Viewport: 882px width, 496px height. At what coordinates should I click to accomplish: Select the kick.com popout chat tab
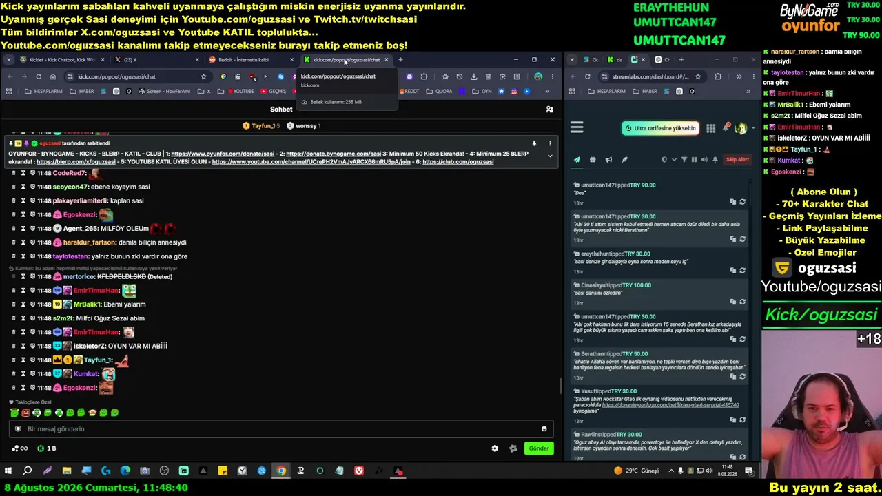click(x=347, y=60)
